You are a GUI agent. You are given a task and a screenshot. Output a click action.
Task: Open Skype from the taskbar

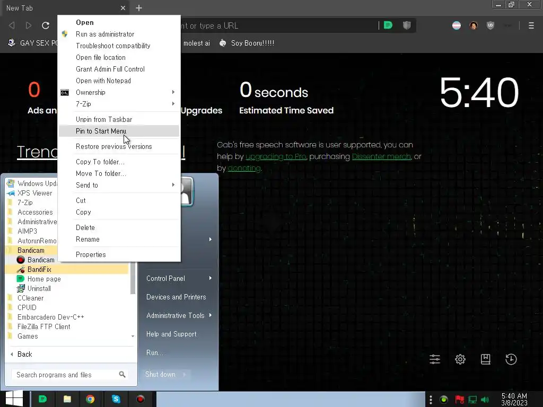coord(116,399)
